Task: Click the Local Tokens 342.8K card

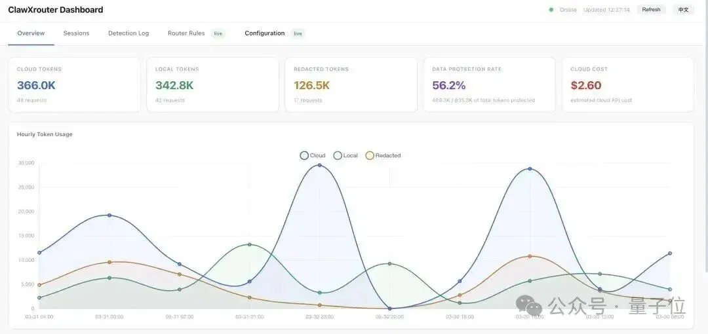Action: (212, 84)
